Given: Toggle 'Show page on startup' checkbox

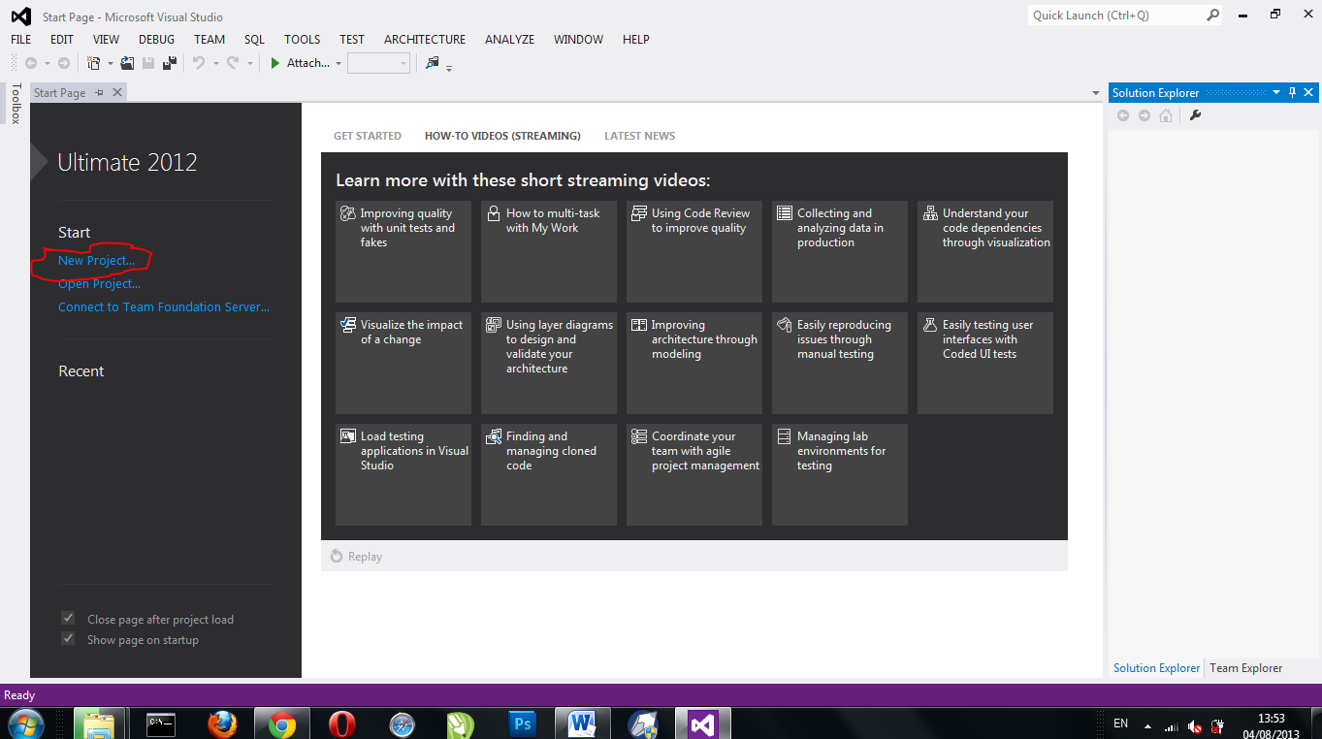Looking at the screenshot, I should [68, 638].
